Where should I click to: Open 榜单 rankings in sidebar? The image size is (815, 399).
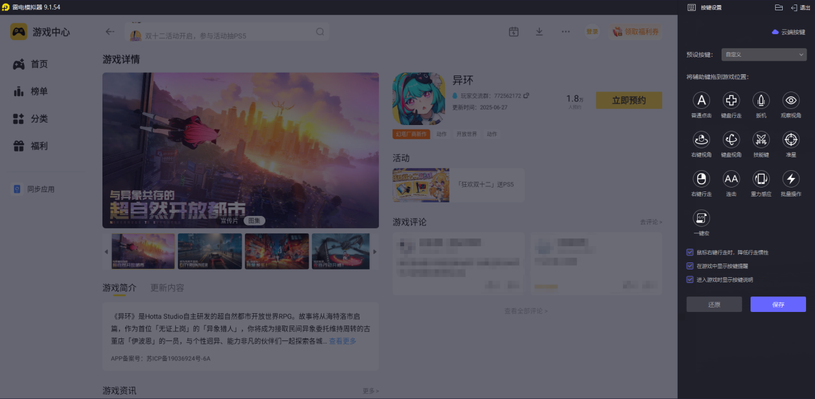30,92
